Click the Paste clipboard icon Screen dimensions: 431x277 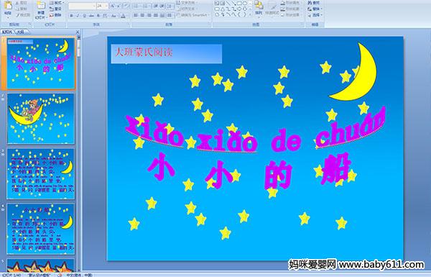pos(8,8)
